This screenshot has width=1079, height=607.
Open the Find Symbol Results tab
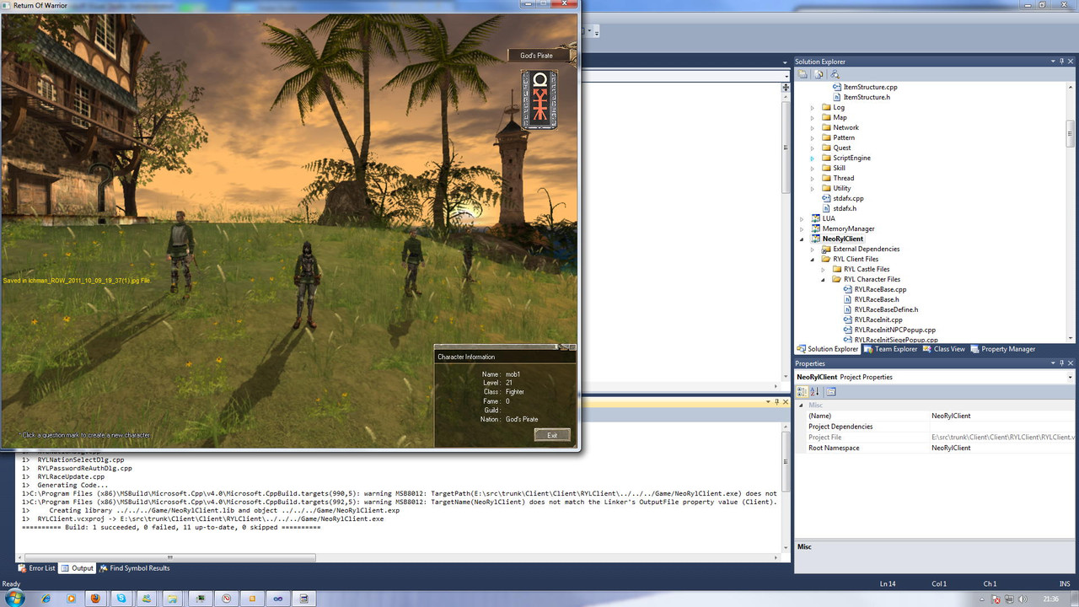(135, 568)
